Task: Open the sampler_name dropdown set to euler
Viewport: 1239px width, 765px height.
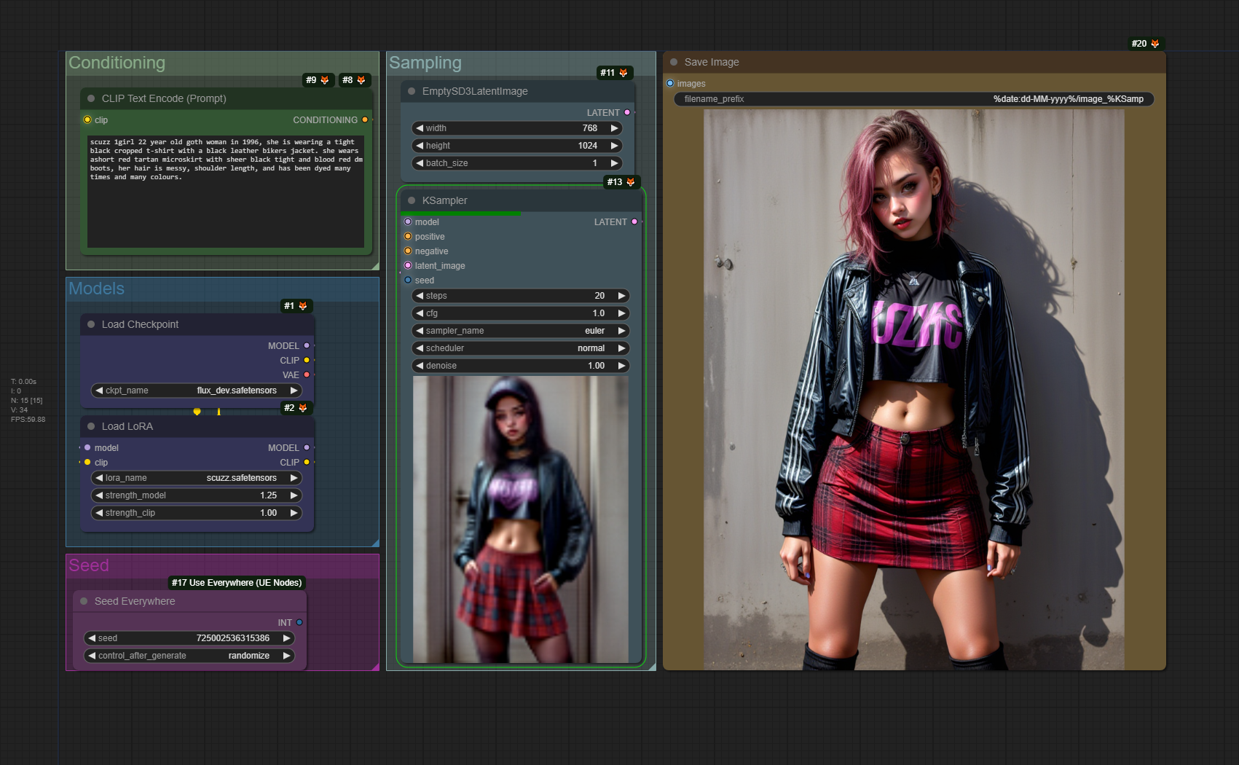Action: [x=521, y=331]
